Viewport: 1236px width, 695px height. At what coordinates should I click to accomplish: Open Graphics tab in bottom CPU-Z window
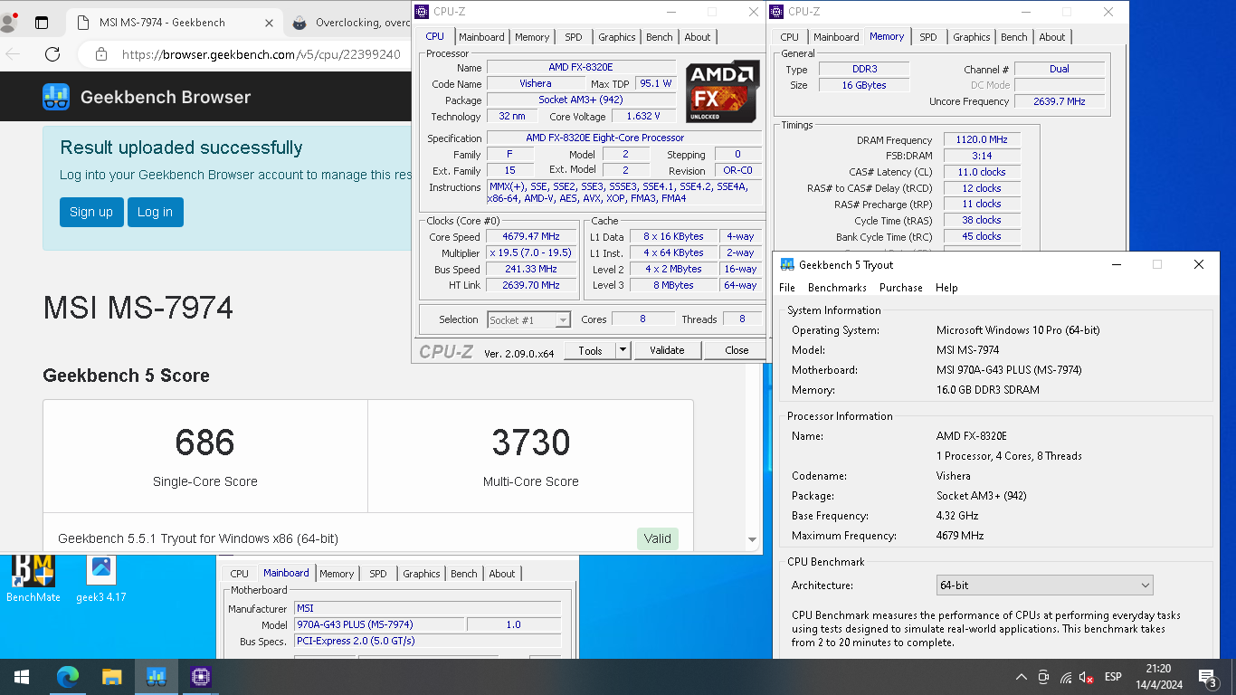tap(422, 574)
